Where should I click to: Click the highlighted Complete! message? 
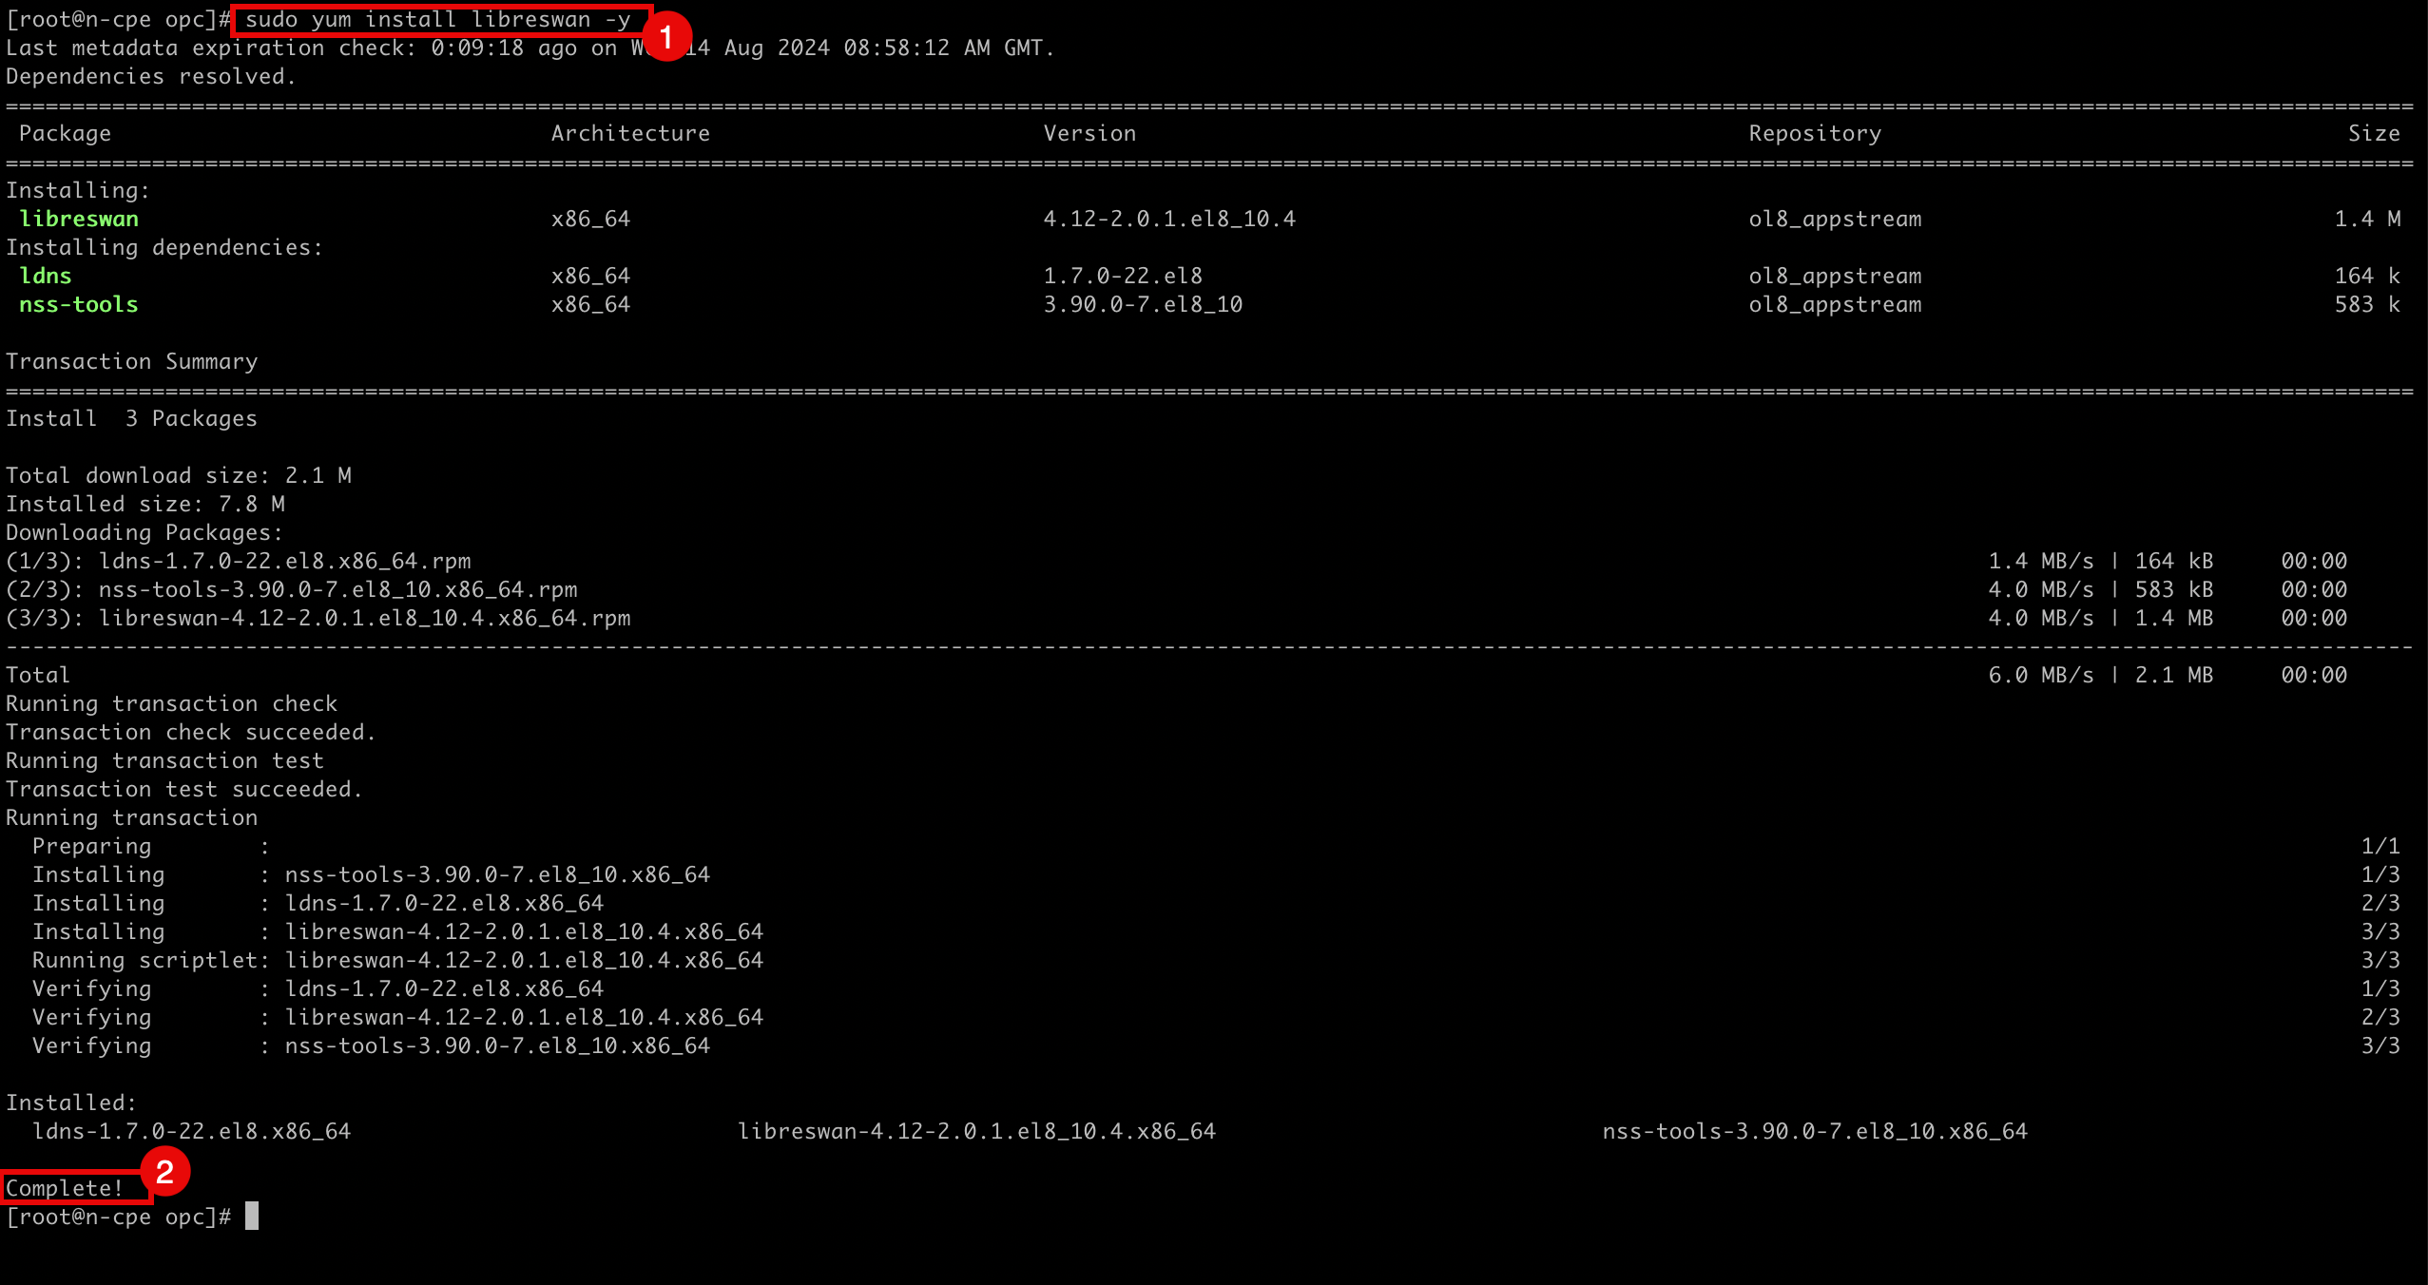[65, 1188]
